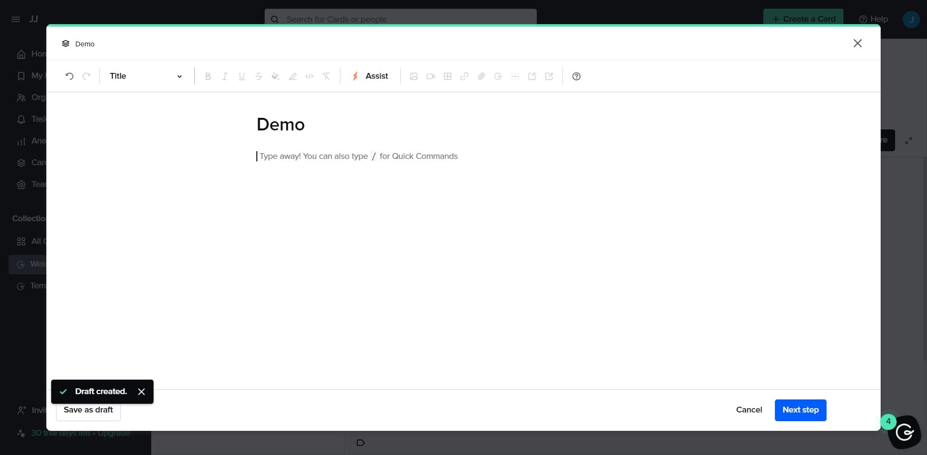Attach a file using the paperclip icon
Screen dimensions: 927x455
481,76
